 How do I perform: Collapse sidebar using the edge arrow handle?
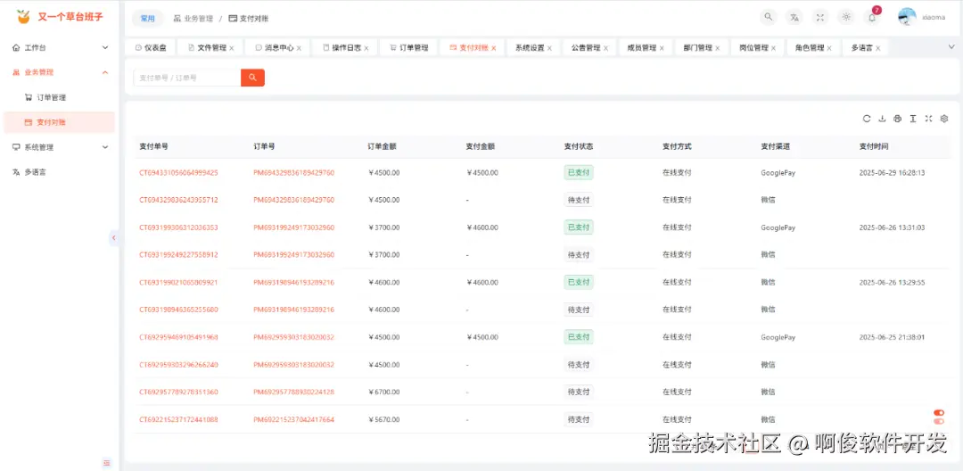(113, 238)
